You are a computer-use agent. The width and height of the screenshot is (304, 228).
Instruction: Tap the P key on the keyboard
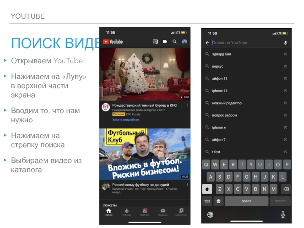(x=287, y=165)
